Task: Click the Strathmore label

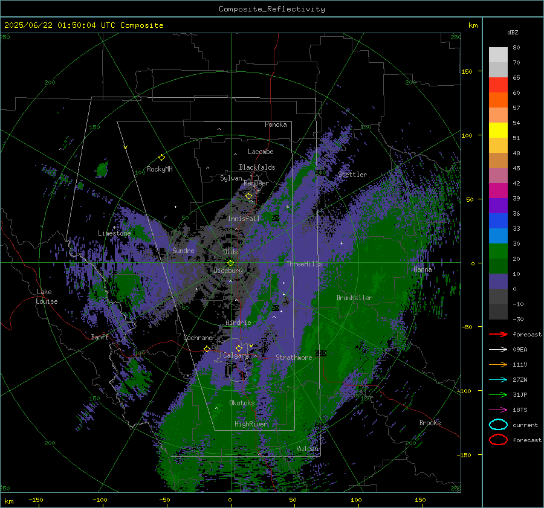Action: [294, 358]
